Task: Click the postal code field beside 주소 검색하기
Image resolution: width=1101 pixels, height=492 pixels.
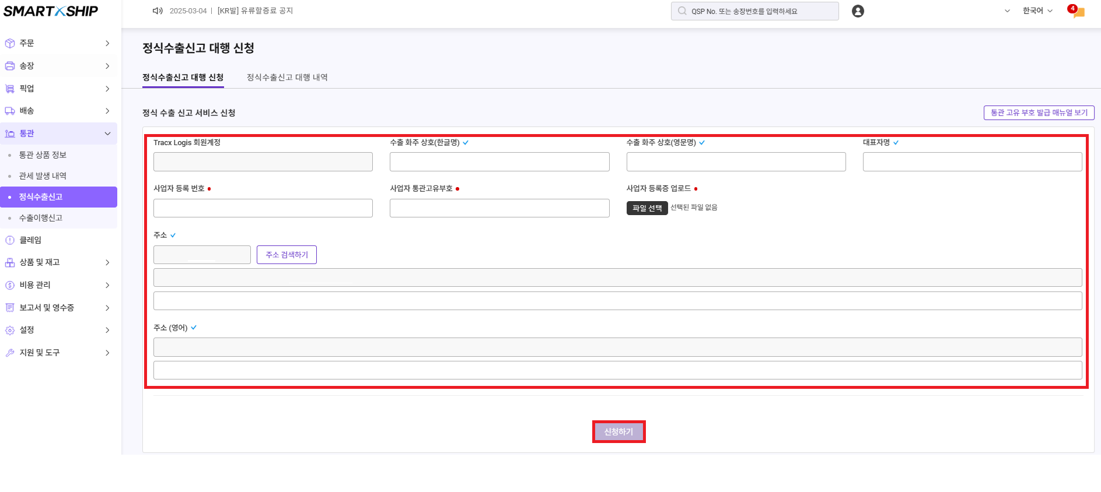Action: (x=202, y=255)
